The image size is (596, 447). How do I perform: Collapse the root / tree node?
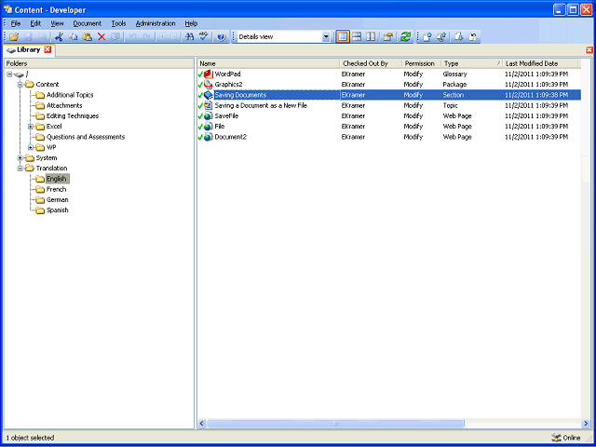tap(9, 74)
